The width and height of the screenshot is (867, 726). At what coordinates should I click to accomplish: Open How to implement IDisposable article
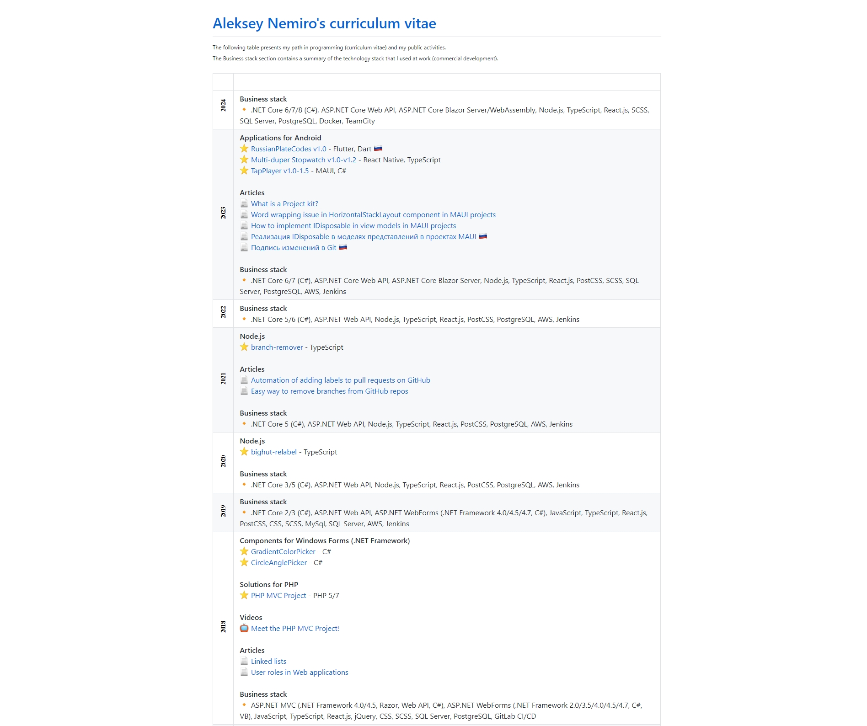[x=353, y=226]
